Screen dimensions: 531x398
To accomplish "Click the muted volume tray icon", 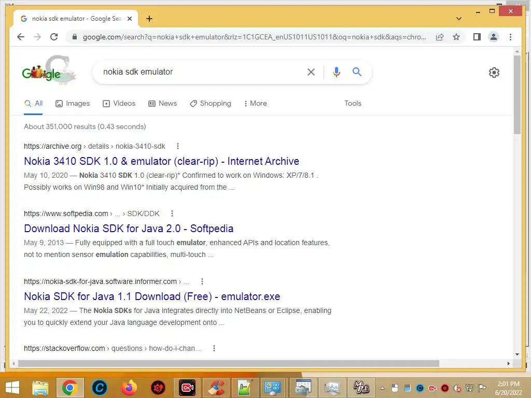I will (x=457, y=388).
